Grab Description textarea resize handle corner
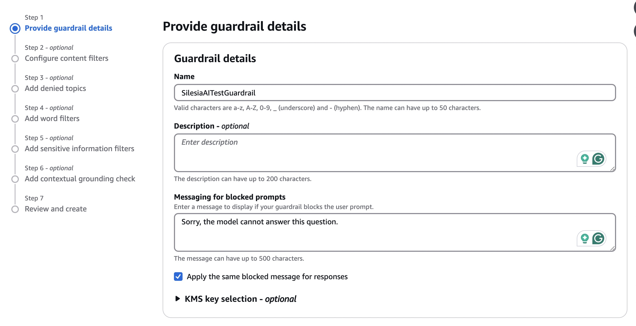Image resolution: width=636 pixels, height=326 pixels. coord(612,169)
